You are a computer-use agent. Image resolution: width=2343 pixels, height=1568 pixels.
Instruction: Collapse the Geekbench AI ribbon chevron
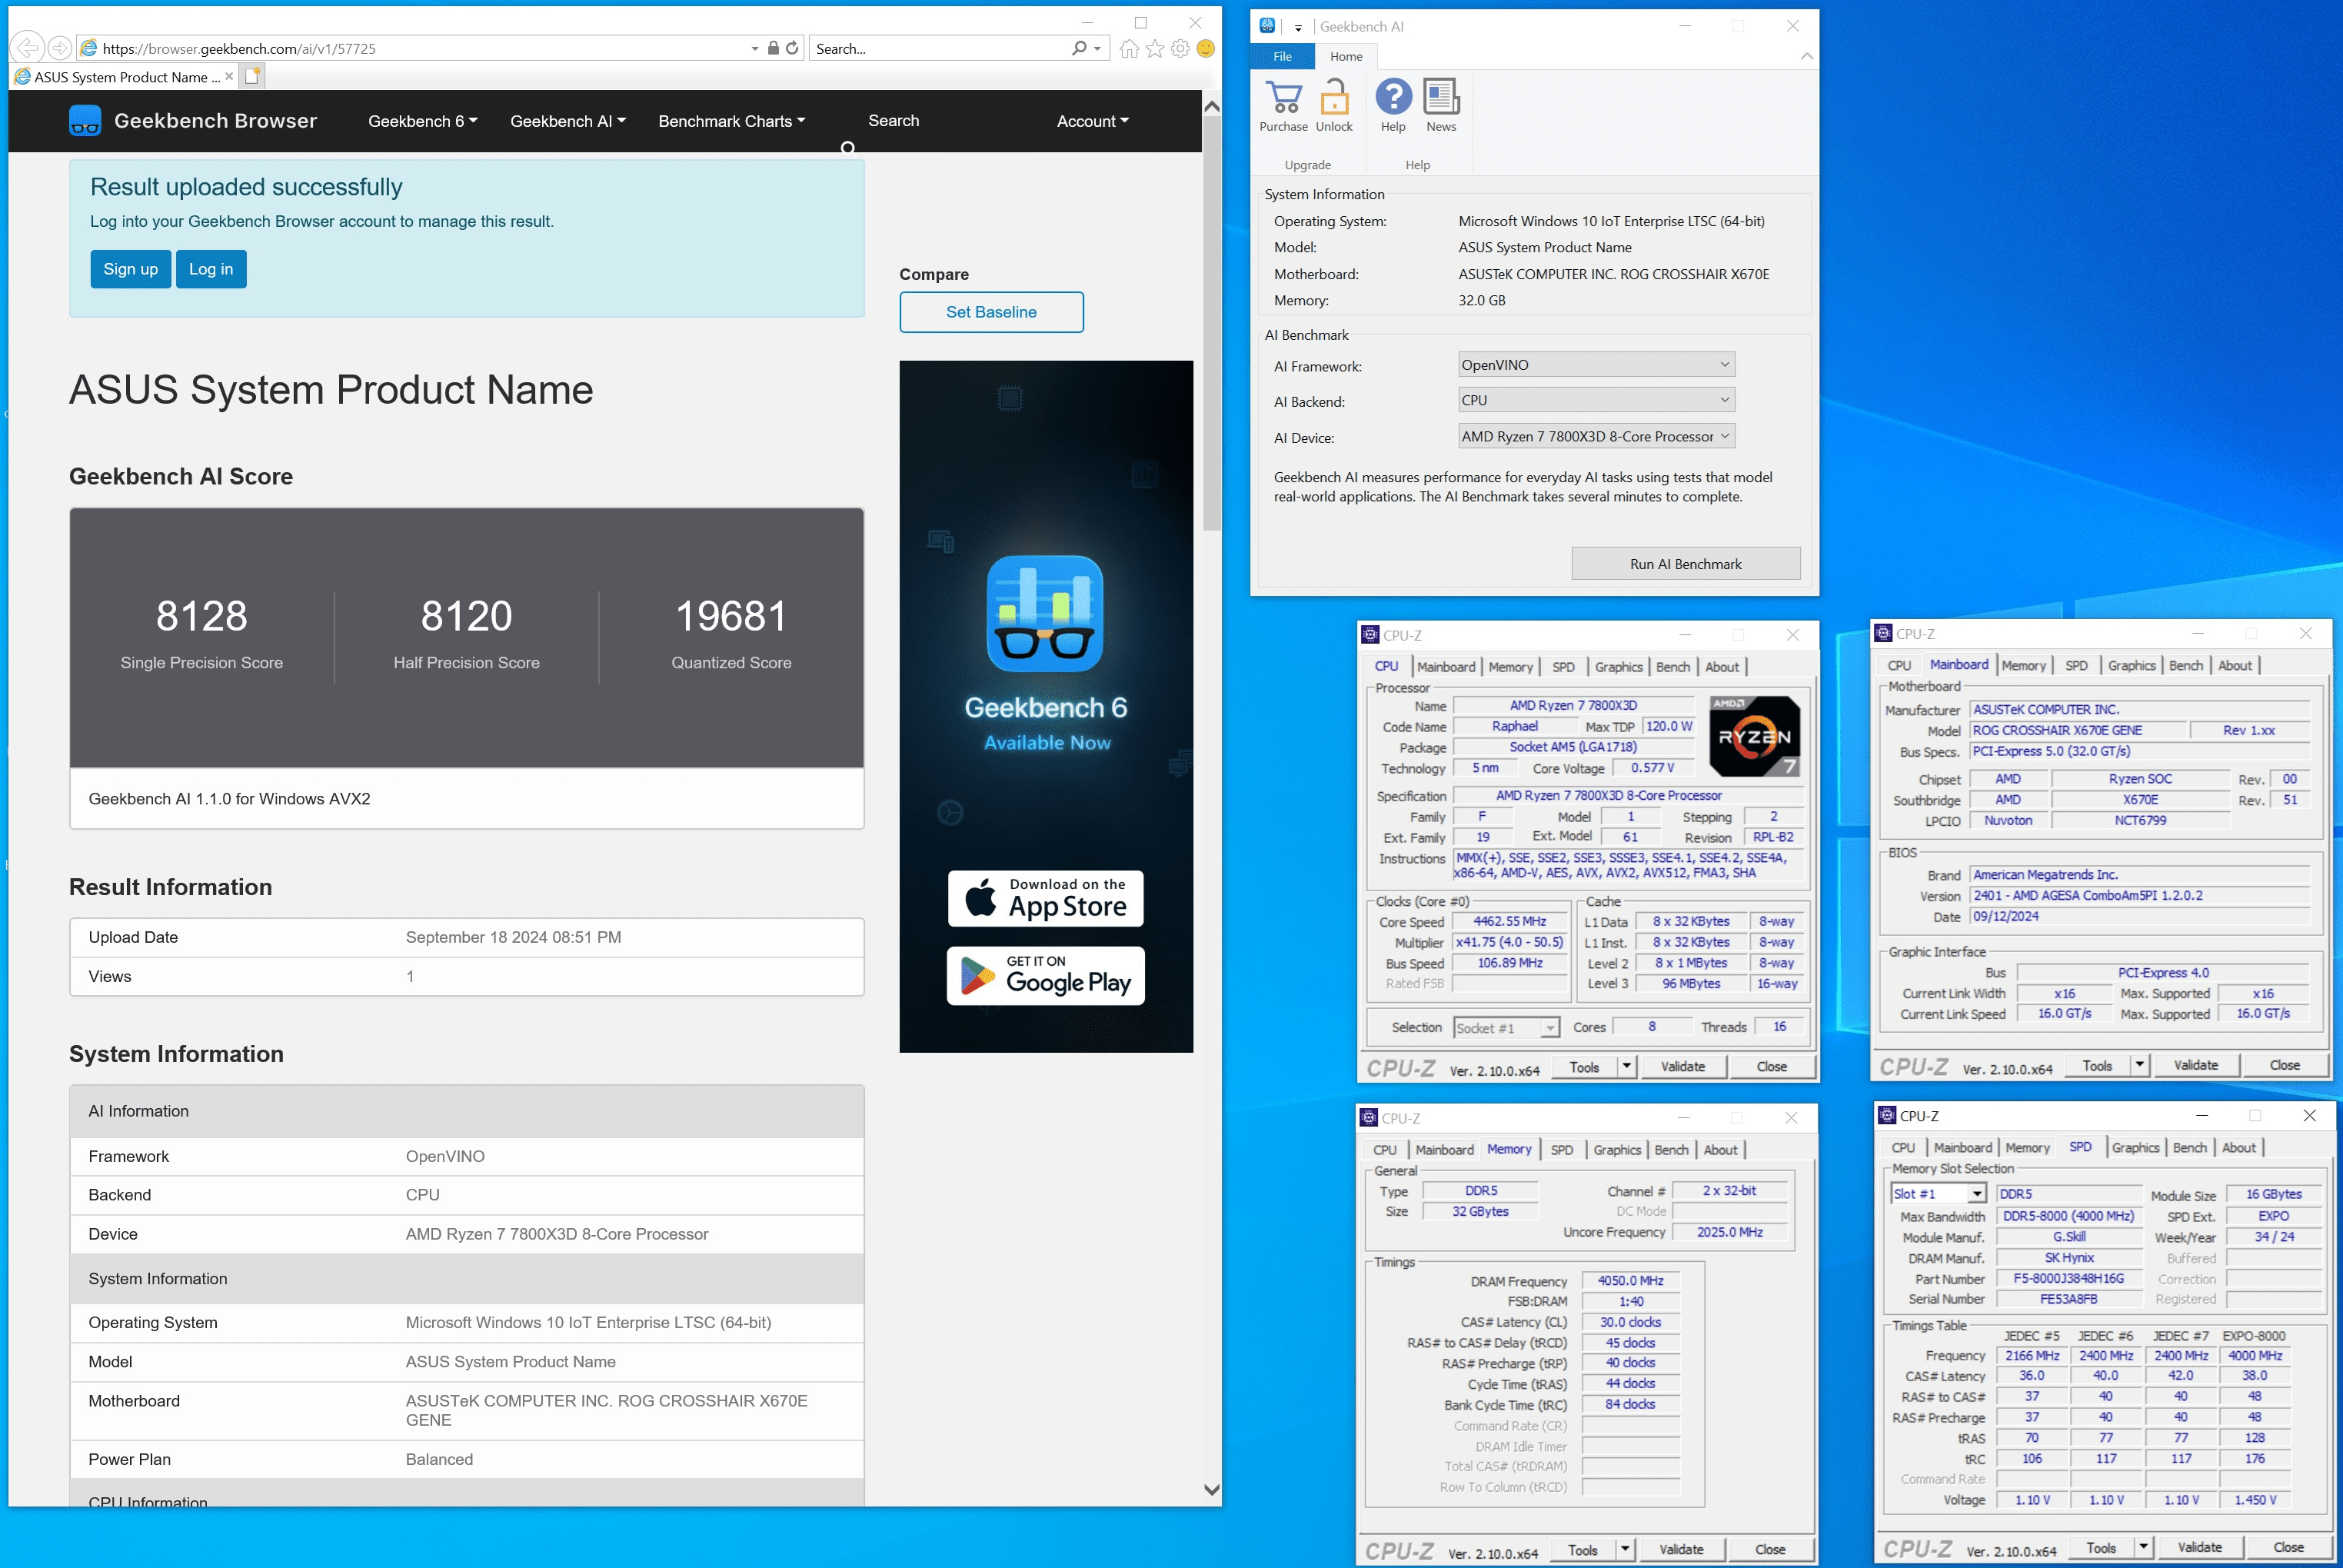[1806, 56]
